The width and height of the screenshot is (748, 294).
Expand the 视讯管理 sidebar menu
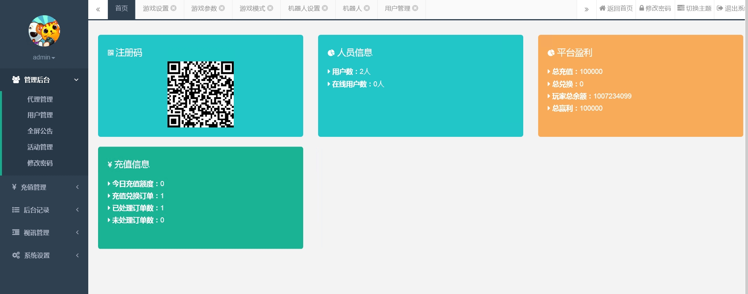coord(44,233)
